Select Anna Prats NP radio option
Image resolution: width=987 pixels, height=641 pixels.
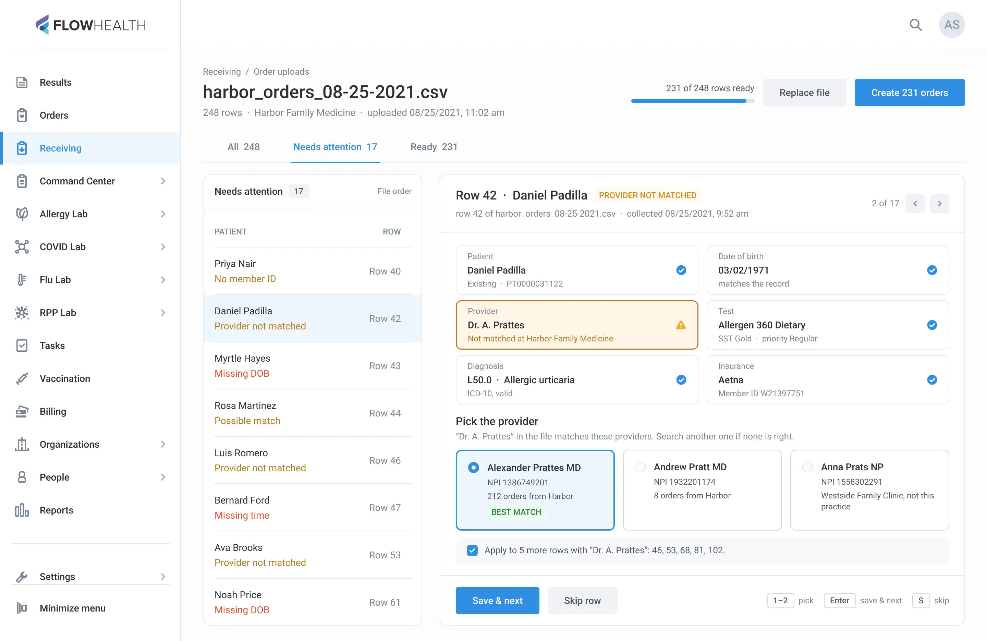[x=807, y=467]
